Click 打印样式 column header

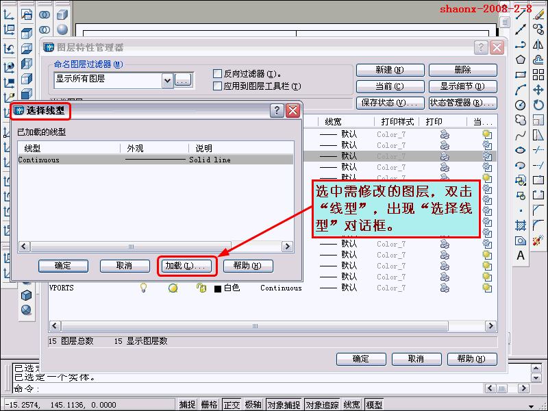(397, 122)
